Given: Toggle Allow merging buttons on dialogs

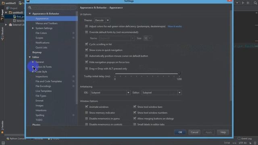Looking at the screenshot, I should [135, 118].
